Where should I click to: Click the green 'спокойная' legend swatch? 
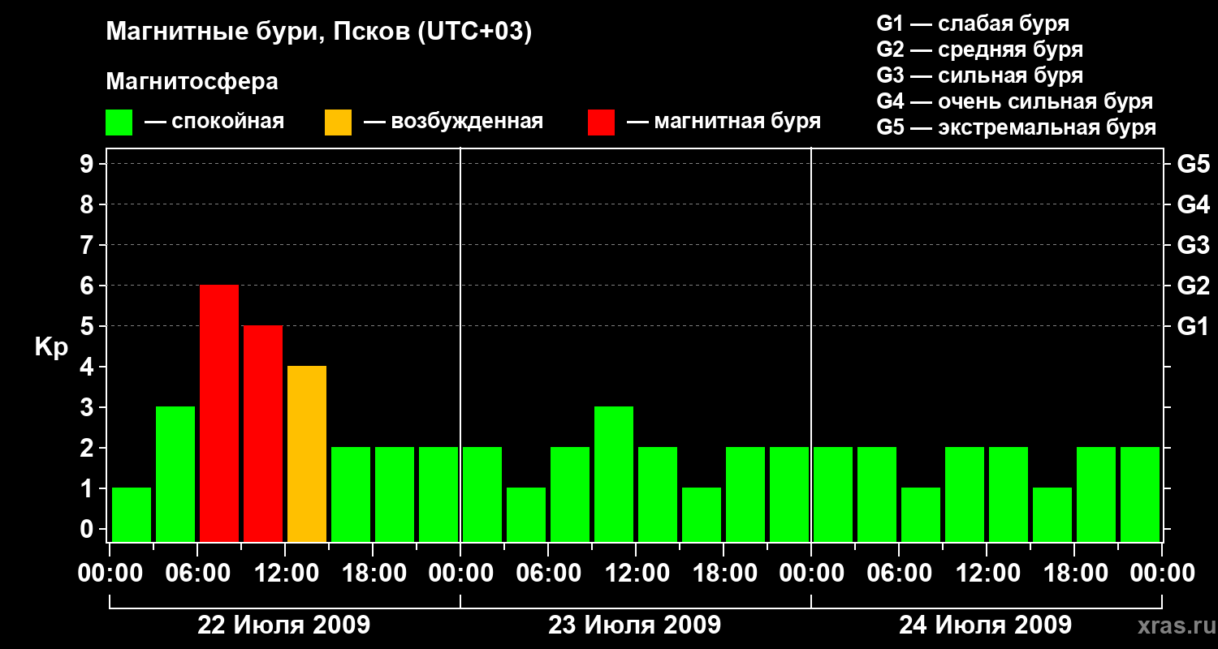pos(119,122)
